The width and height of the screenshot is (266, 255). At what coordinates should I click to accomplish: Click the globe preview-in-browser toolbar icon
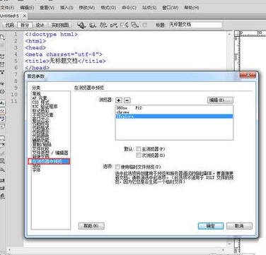93,25
